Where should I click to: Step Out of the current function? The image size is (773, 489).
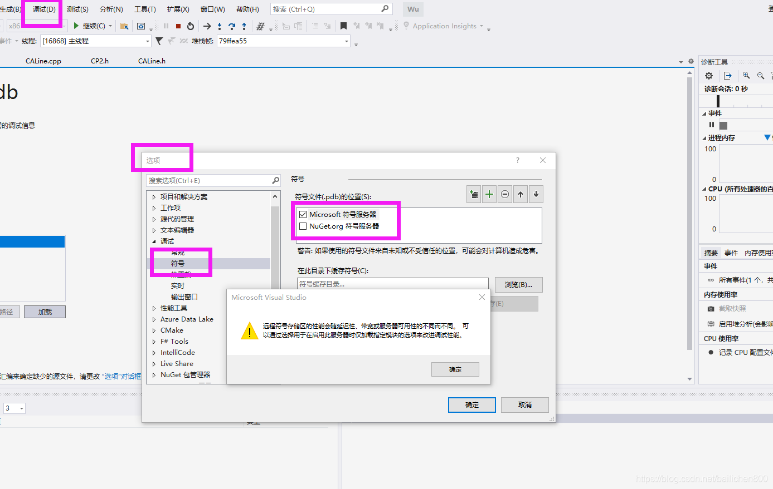tap(244, 26)
